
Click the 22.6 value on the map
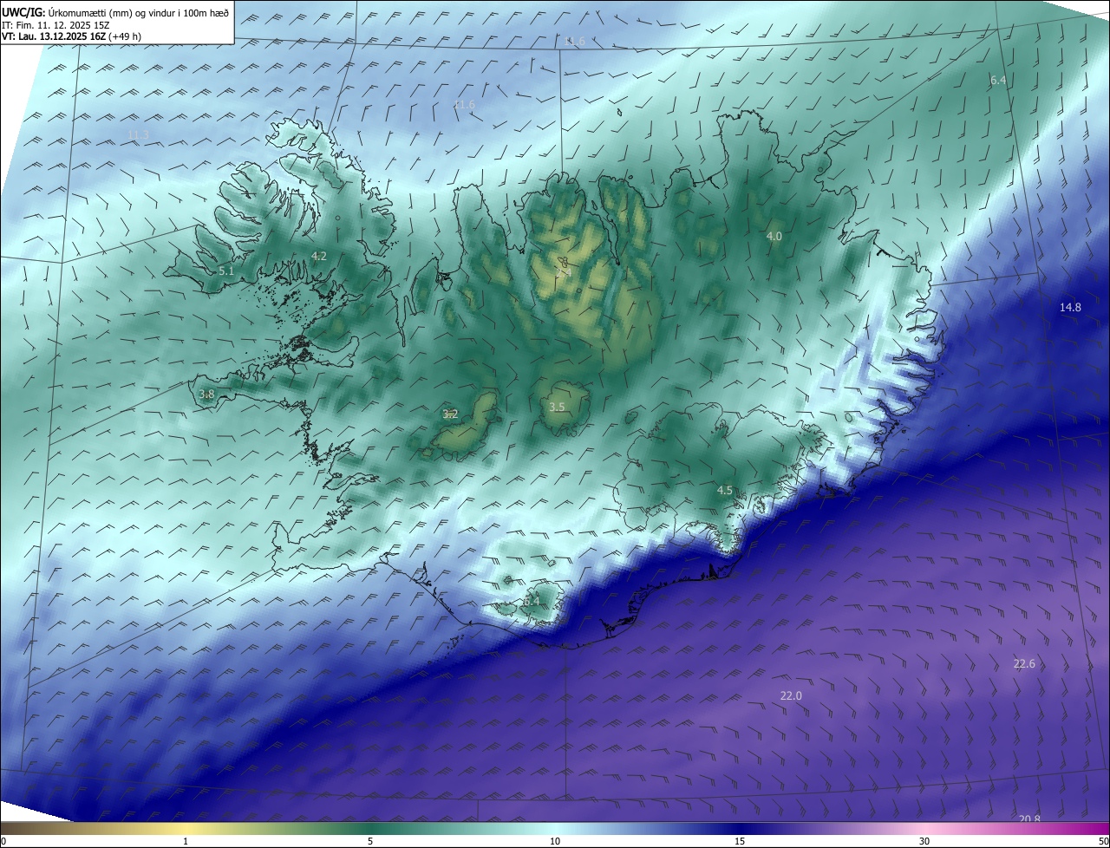1024,663
